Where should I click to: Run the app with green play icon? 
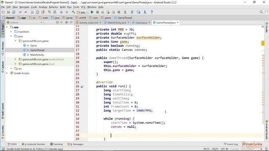pyautogui.click(x=92, y=12)
